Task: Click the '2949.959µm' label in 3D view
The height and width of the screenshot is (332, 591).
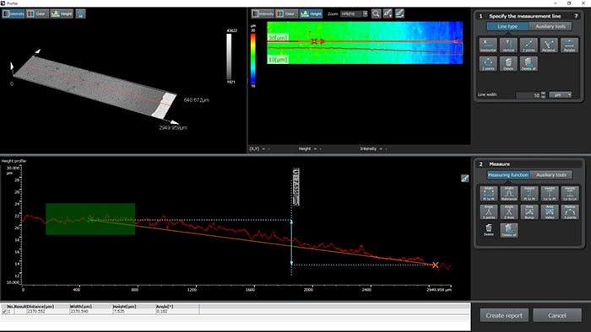Action: tap(173, 127)
